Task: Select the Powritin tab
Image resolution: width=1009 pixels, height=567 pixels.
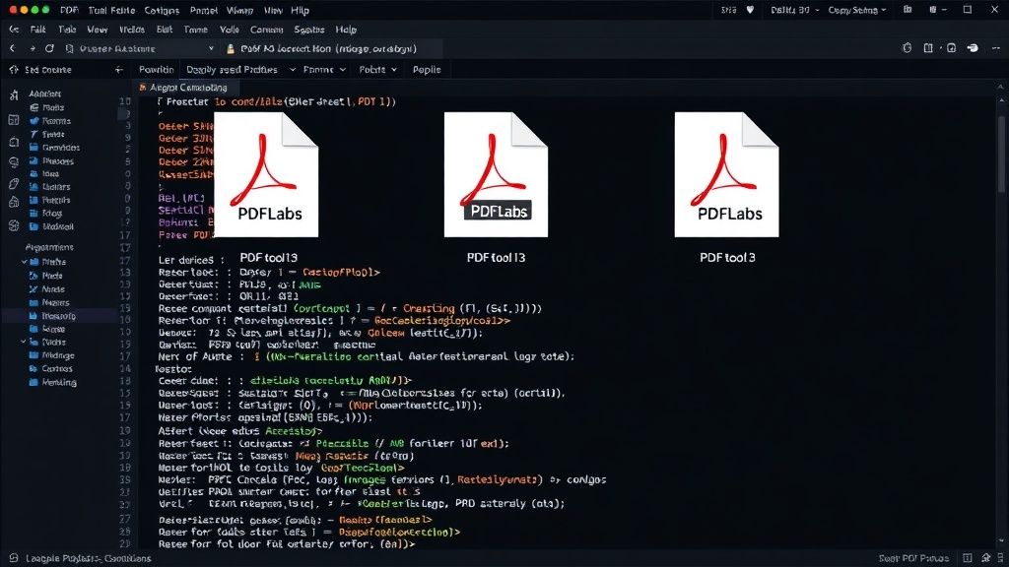Action: click(x=157, y=70)
